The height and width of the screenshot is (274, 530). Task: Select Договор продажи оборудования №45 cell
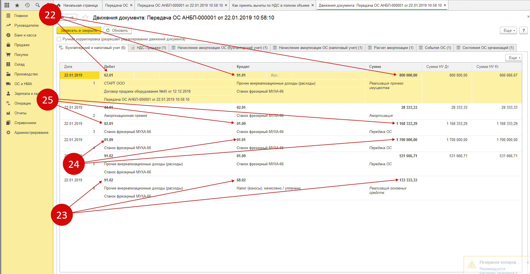(x=166, y=91)
